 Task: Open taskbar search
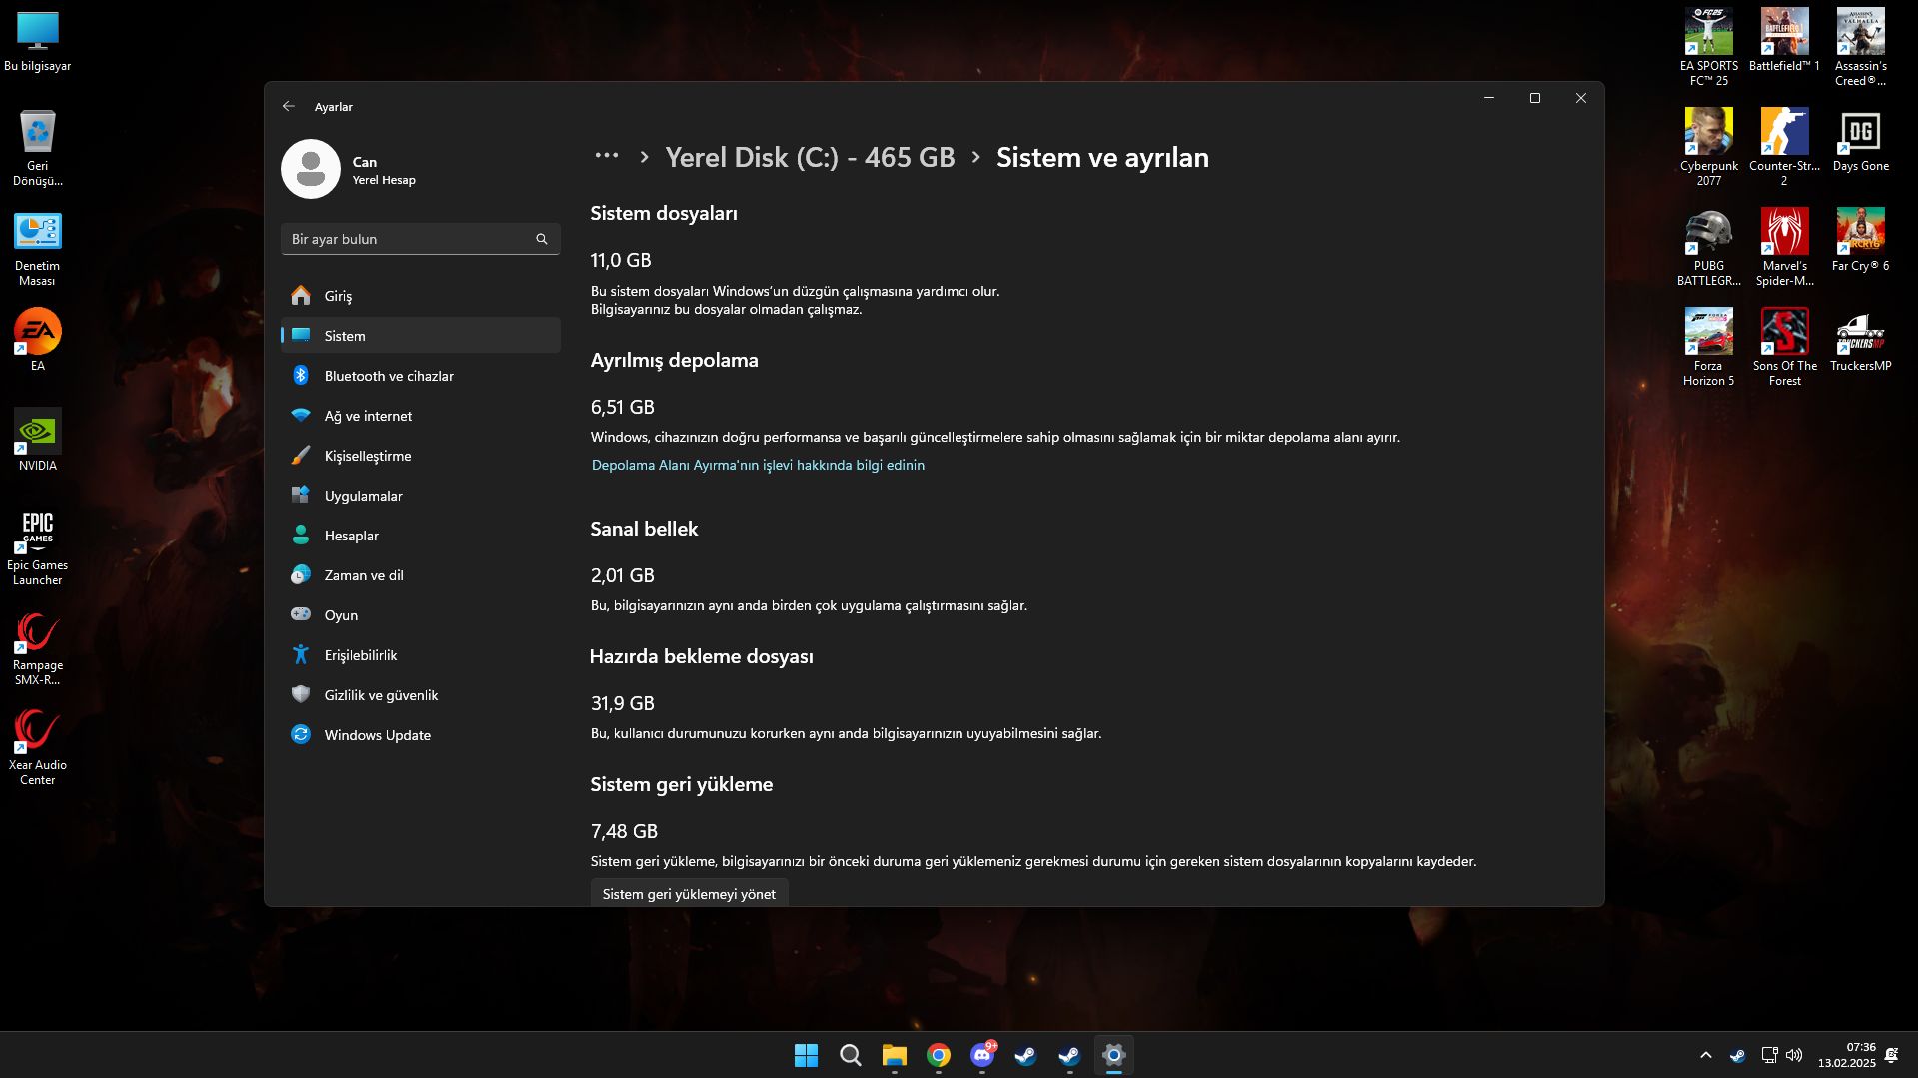850,1055
